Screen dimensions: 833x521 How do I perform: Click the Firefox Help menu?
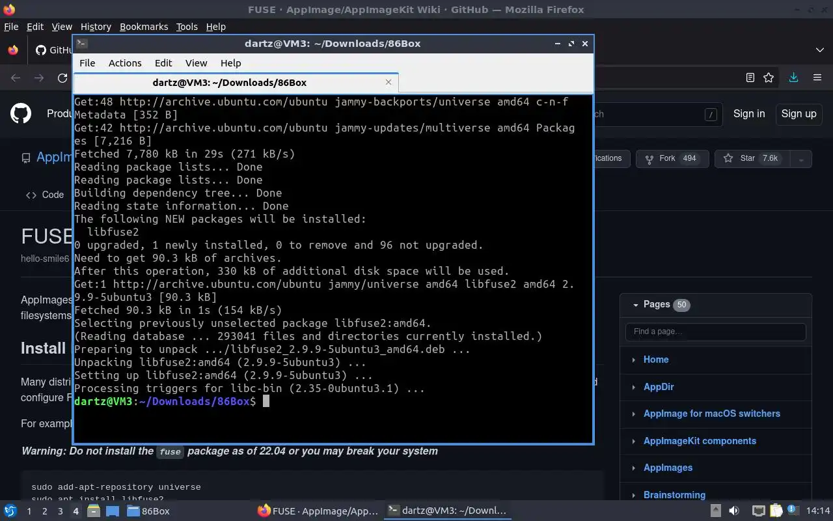coord(215,27)
